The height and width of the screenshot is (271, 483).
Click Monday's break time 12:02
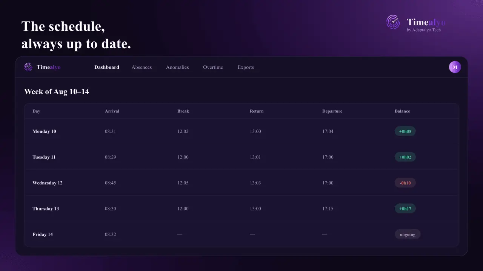click(x=183, y=131)
